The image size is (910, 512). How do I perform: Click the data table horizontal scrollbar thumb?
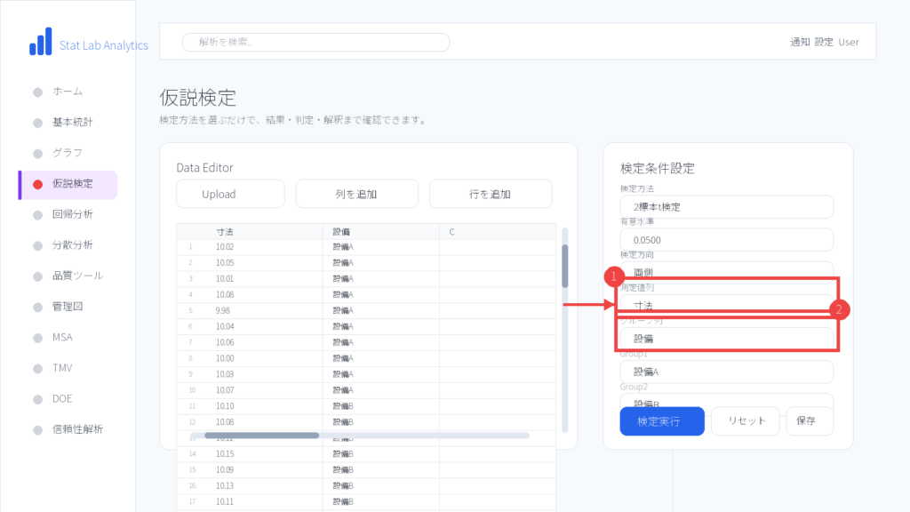pyautogui.click(x=262, y=436)
